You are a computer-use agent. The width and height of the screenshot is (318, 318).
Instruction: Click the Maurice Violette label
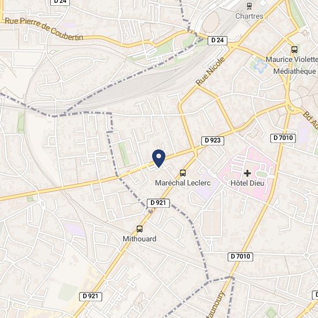[x=291, y=60]
